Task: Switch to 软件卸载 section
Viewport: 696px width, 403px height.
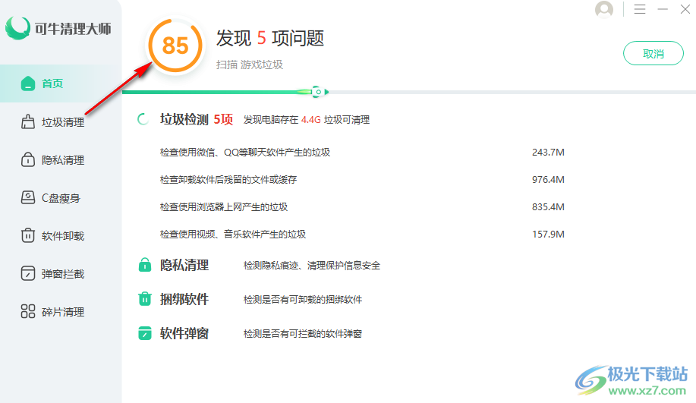Action: point(62,236)
